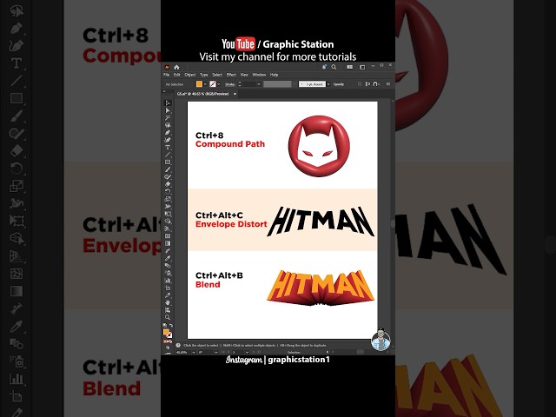Screen dimensions: 556x417
Task: Select the Hand tool
Action: pos(168,302)
